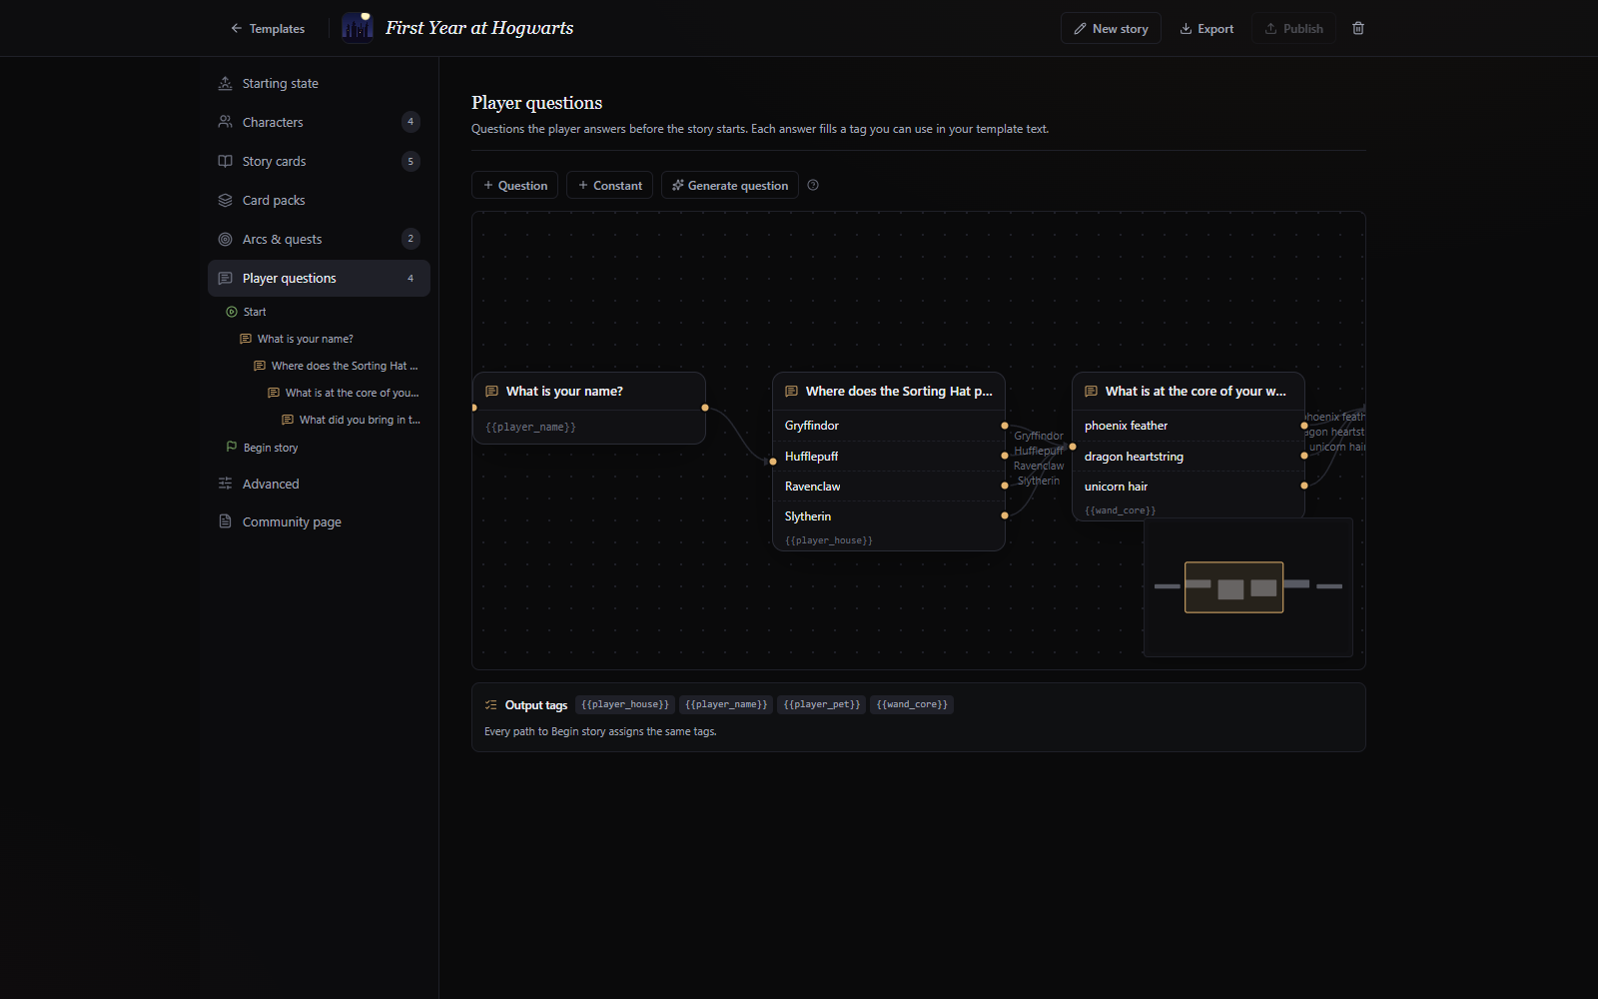Export the template
1598x999 pixels.
tap(1206, 29)
